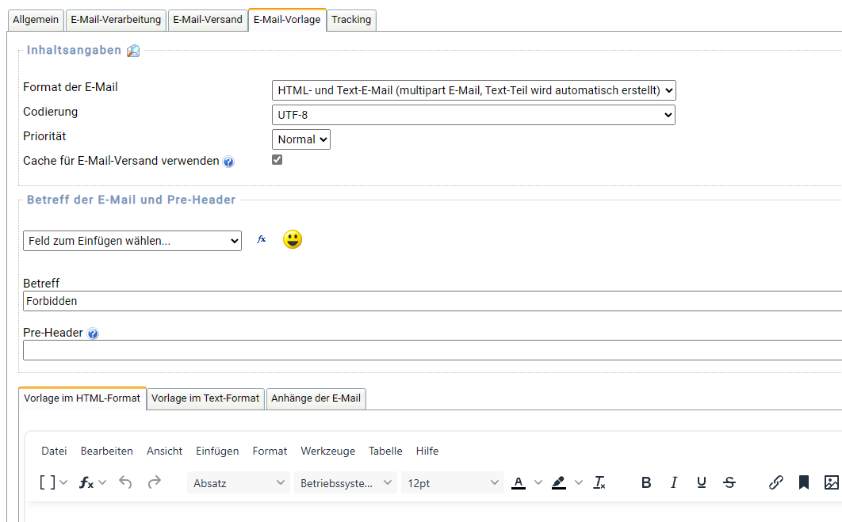Apply strikethrough formatting
The height and width of the screenshot is (522, 842).
click(x=729, y=482)
